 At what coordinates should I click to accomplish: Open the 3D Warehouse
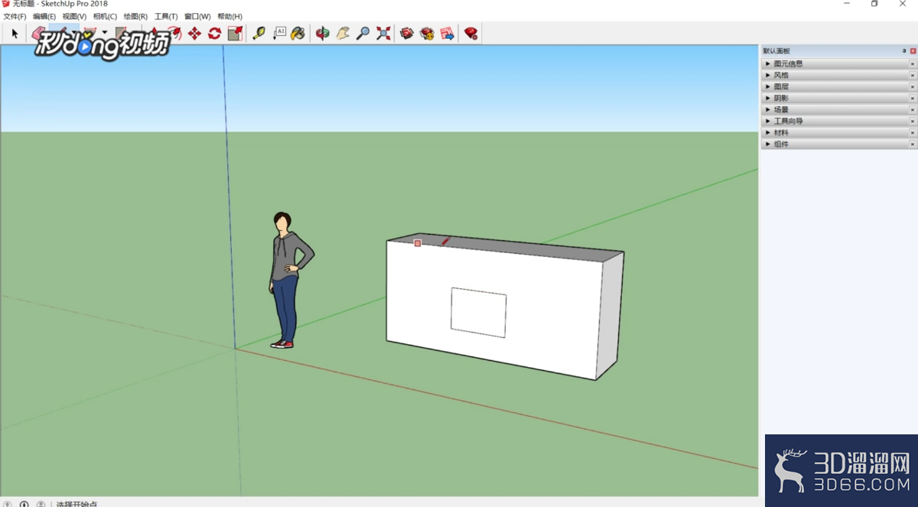(x=407, y=33)
